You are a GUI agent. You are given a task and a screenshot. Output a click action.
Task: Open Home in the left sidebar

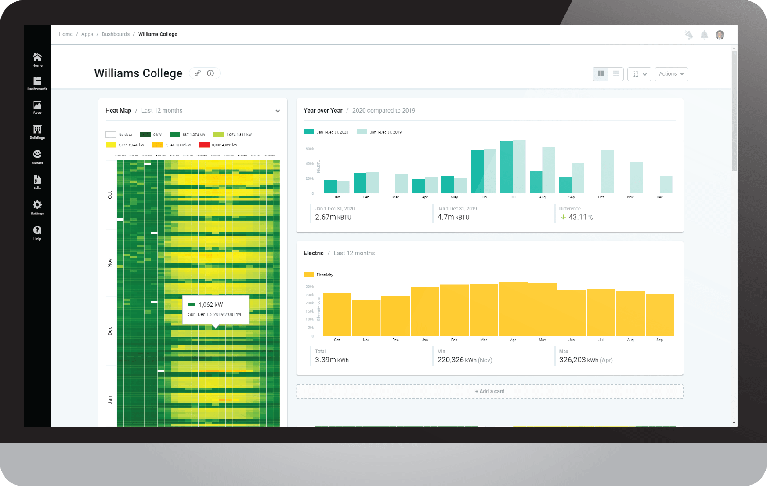click(37, 60)
